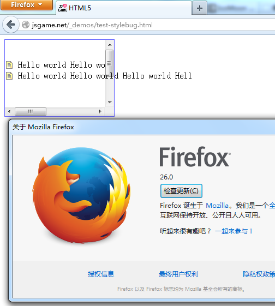Open the 隐私权政策 privacy policy link
Screen dimensions: 275x306
(x=259, y=274)
